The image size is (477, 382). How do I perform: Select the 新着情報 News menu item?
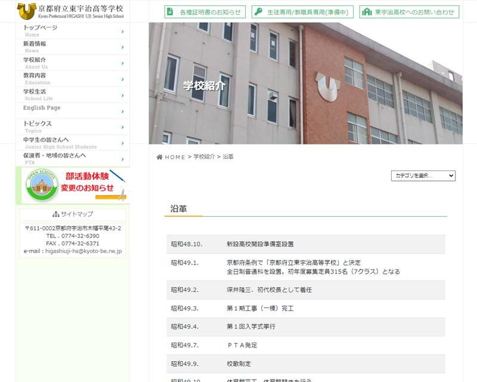click(72, 47)
